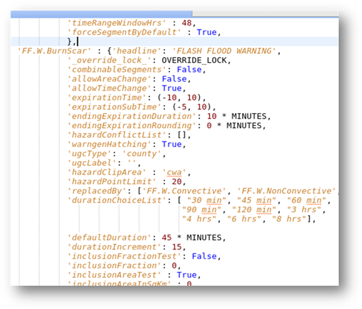The height and width of the screenshot is (309, 362).
Task: Click the "8 hrs" duration choice
Action: tap(289, 219)
